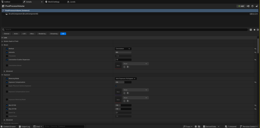
Task: Browse to Convolution Kernel asset in Content Browser
Action: click(128, 67)
